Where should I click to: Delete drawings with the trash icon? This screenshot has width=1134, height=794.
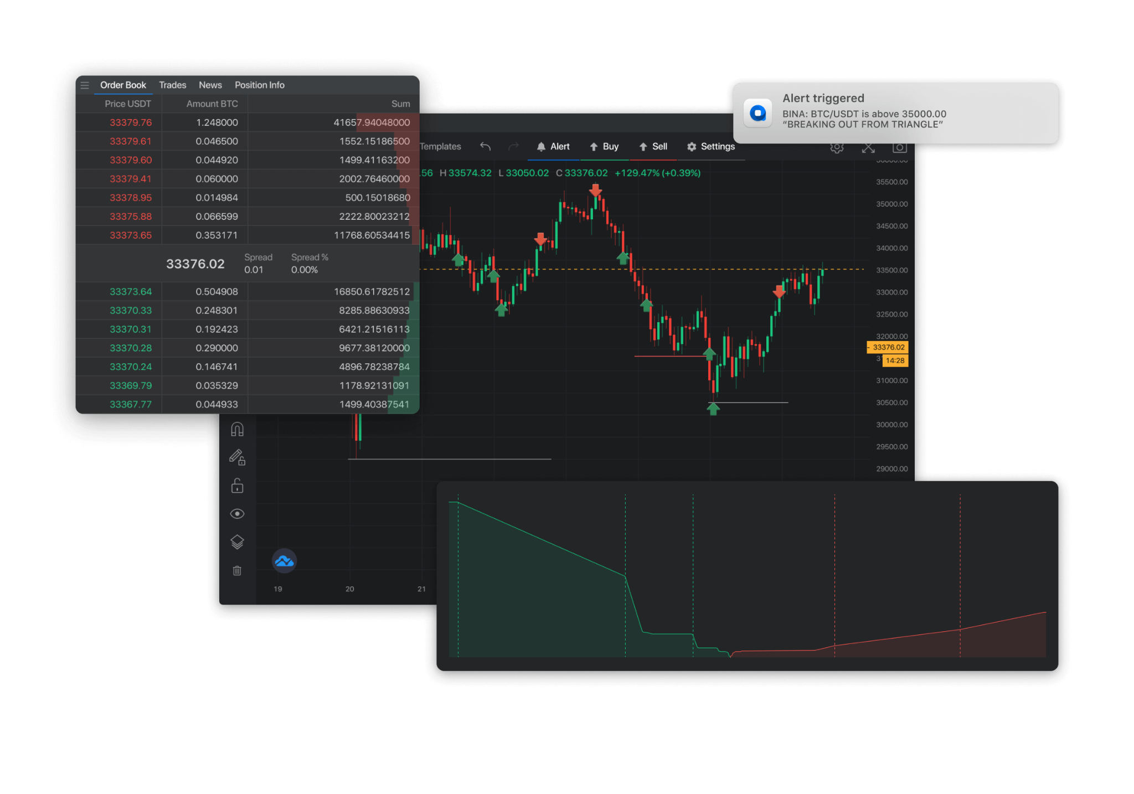click(x=237, y=570)
